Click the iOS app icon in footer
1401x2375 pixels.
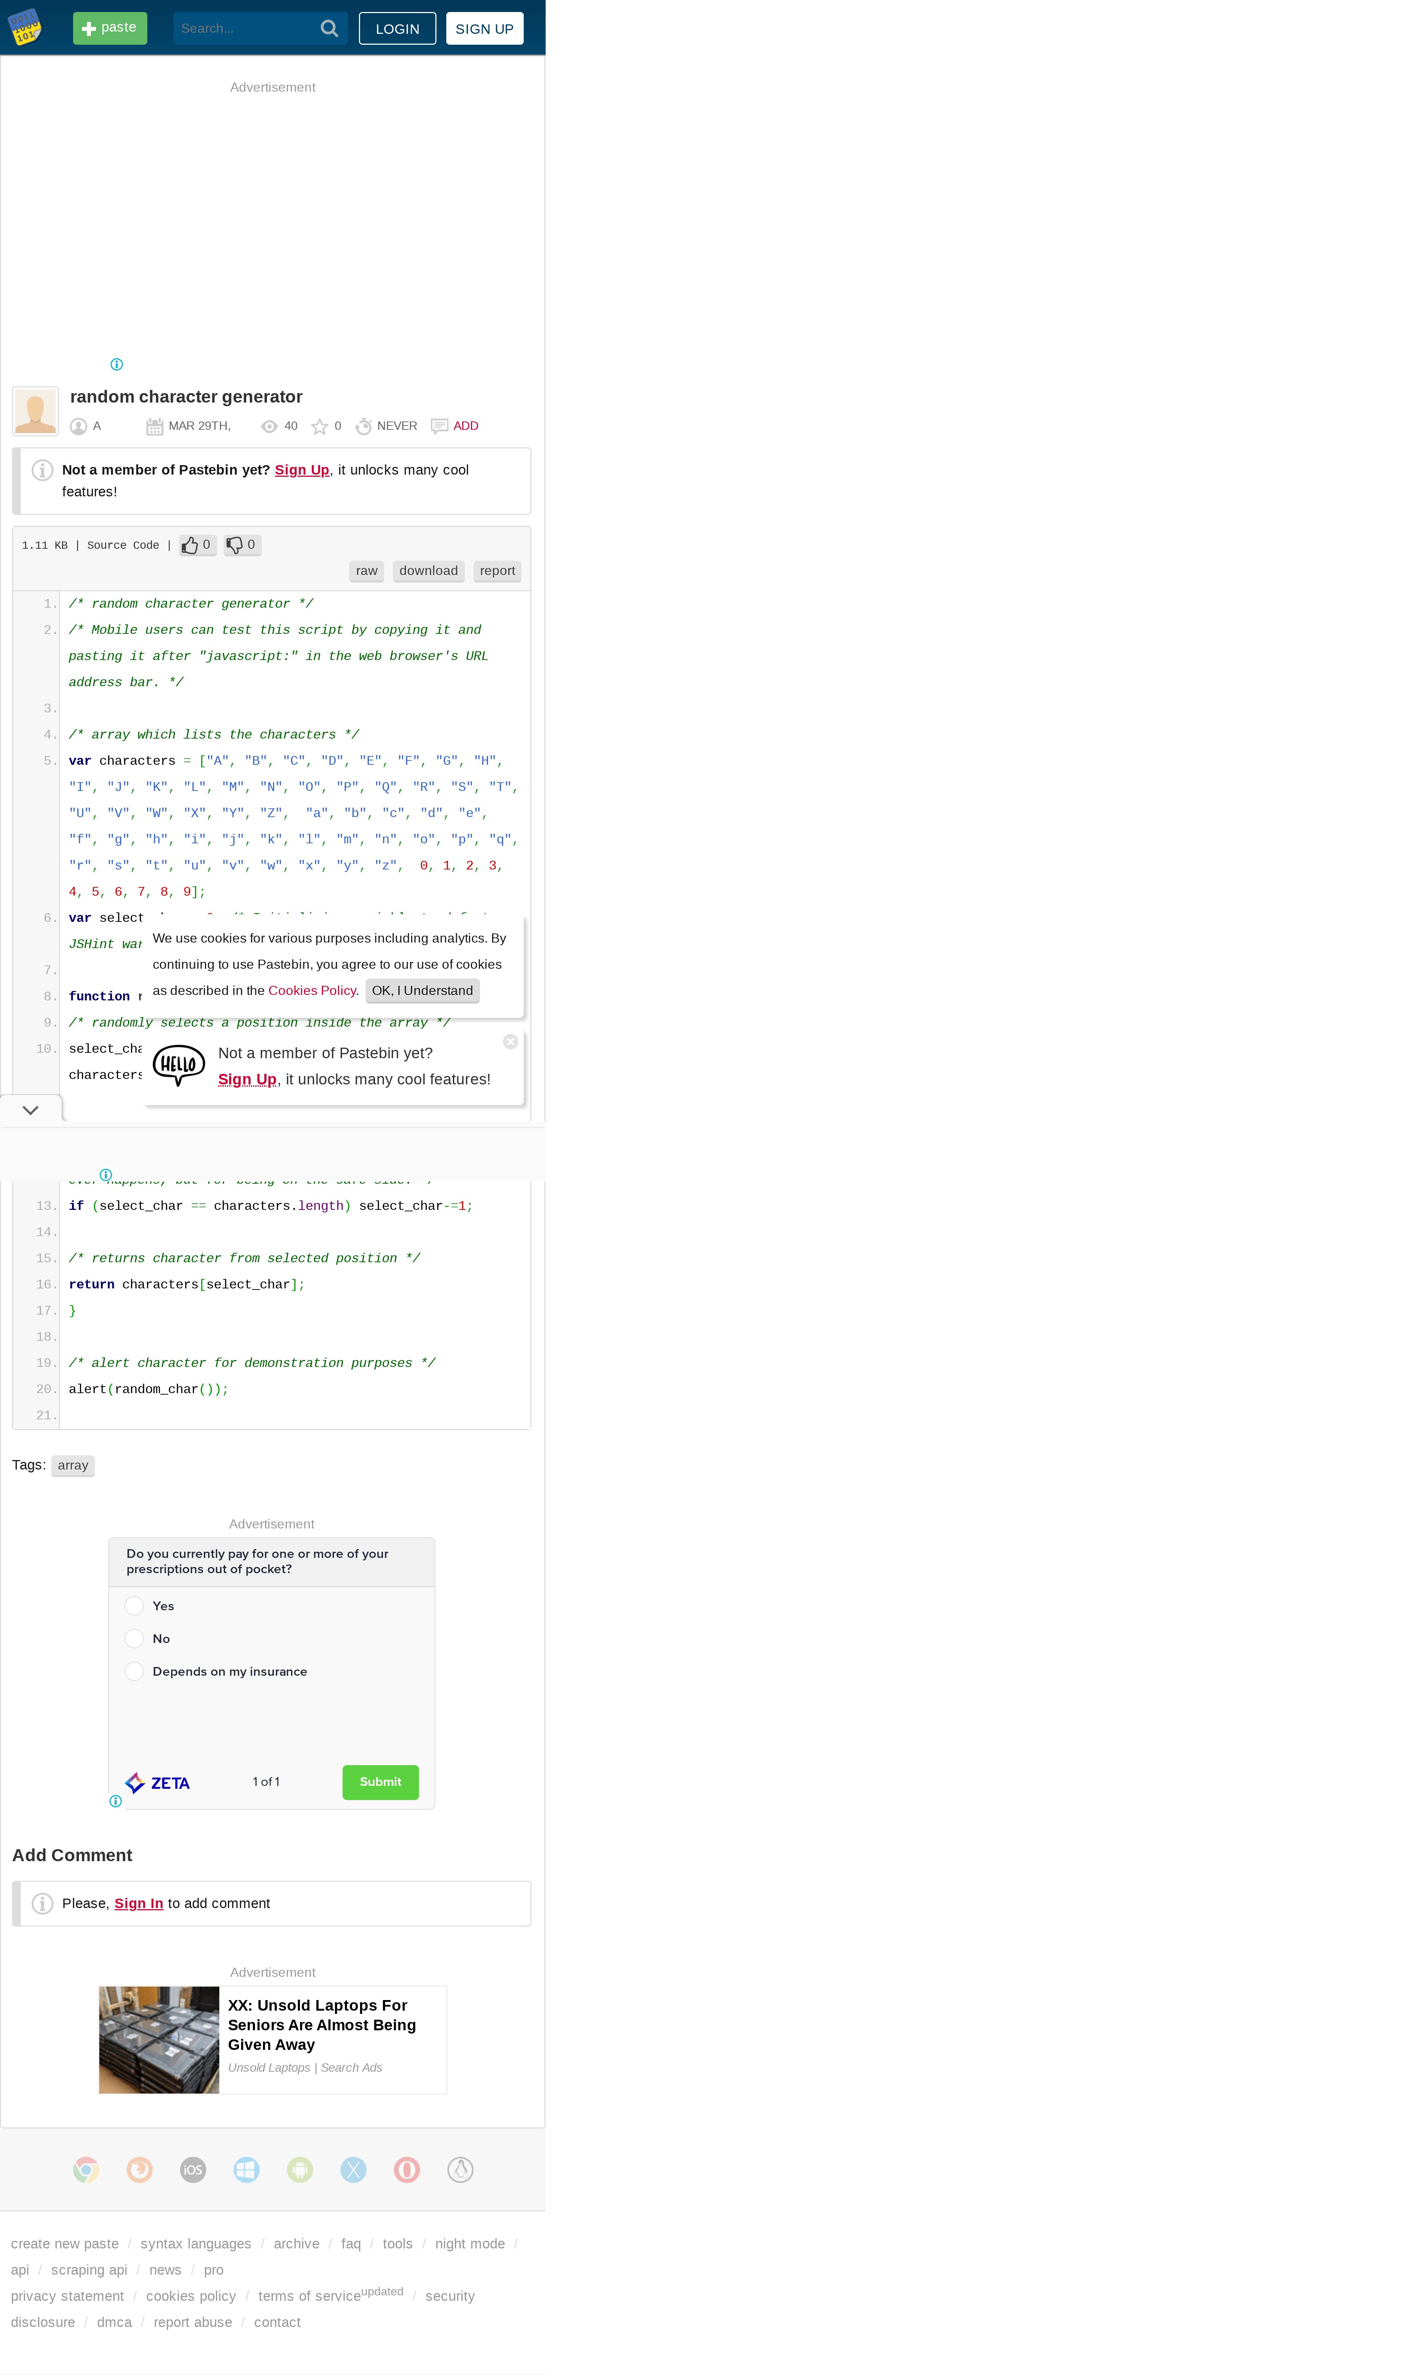point(193,2170)
